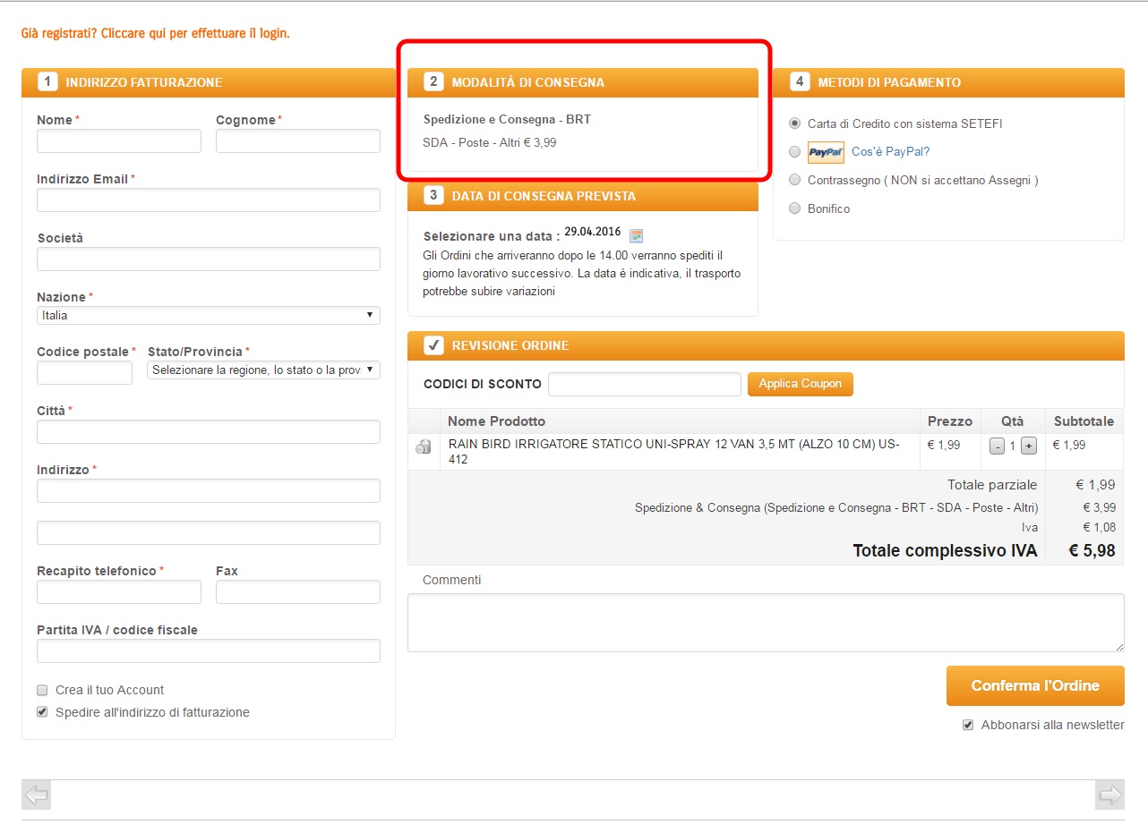The height and width of the screenshot is (833, 1148).
Task: Choose Bonifico as payment method
Action: (794, 208)
